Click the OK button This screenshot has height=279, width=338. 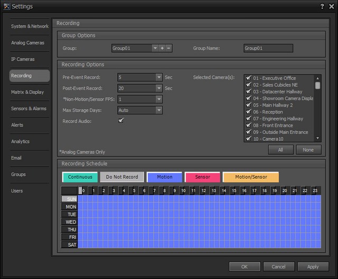pos(245,267)
